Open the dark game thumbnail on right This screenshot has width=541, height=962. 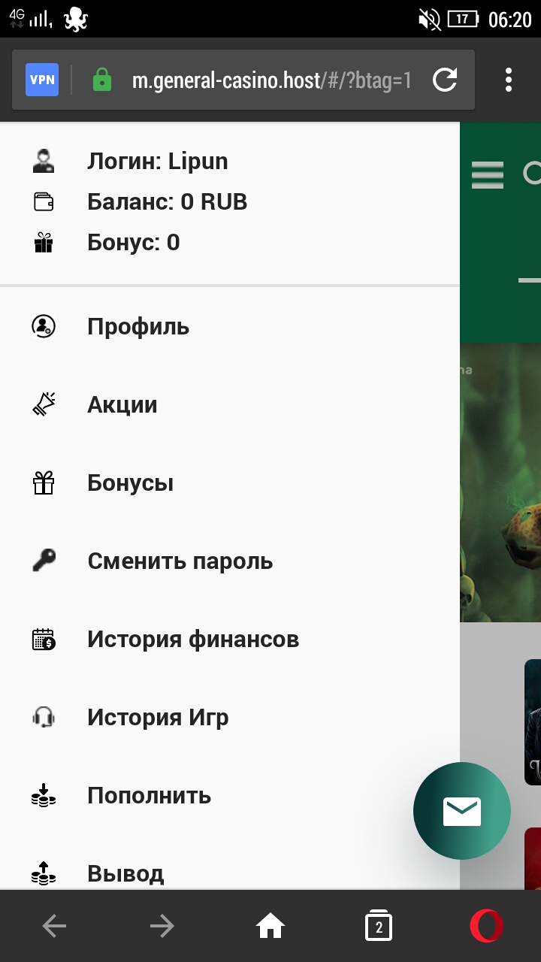point(533,722)
